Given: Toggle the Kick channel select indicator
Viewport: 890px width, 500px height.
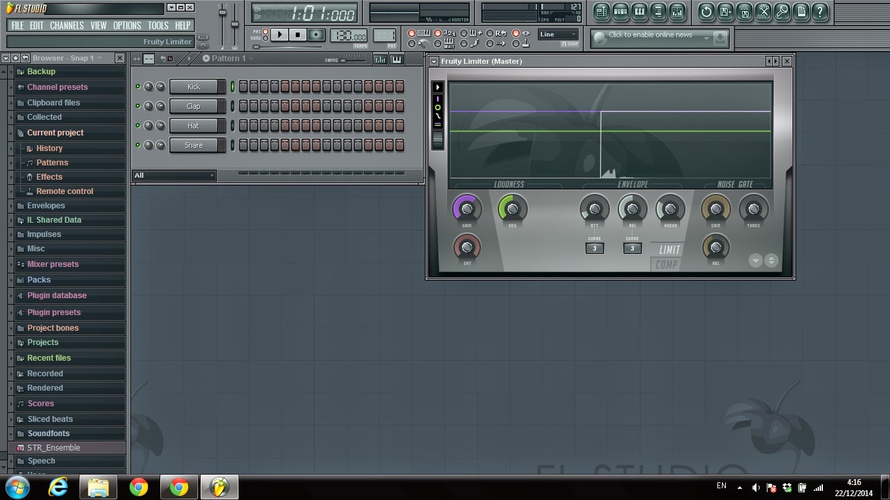Looking at the screenshot, I should pyautogui.click(x=233, y=87).
